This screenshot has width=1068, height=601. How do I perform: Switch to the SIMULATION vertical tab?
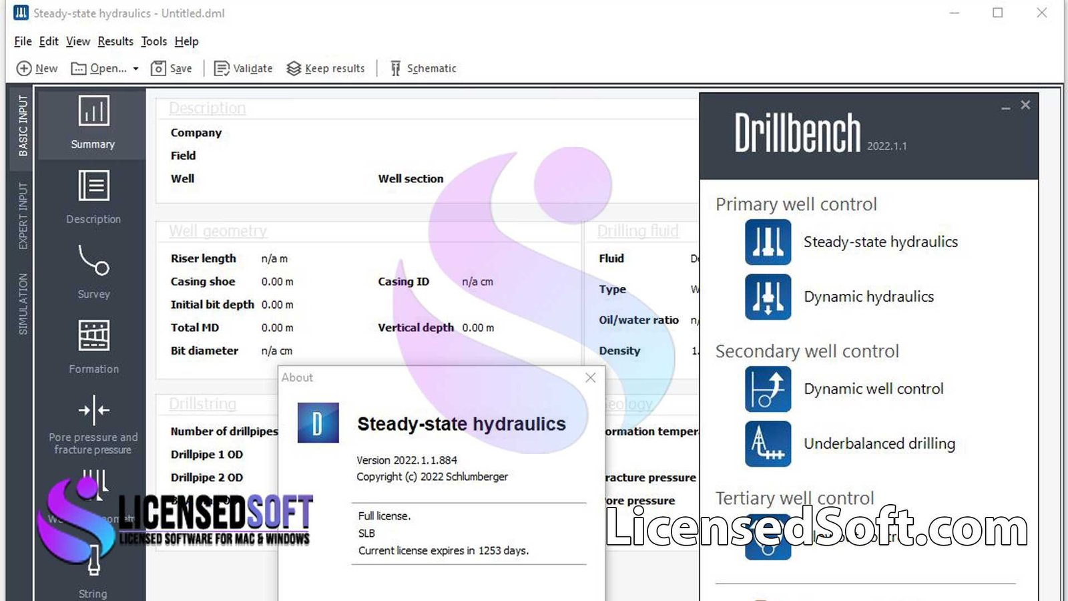tap(23, 304)
